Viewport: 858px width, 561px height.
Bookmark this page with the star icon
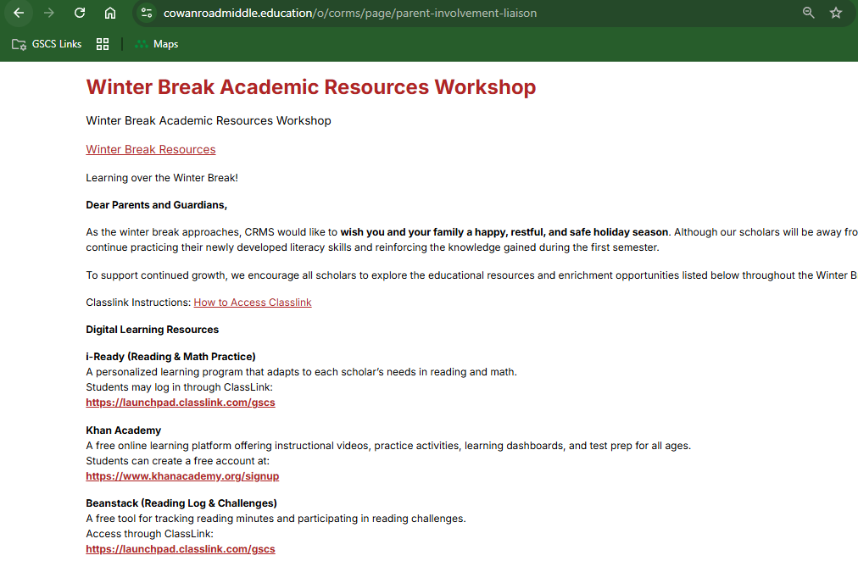pyautogui.click(x=836, y=13)
